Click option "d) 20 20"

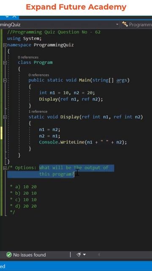coord(26,206)
